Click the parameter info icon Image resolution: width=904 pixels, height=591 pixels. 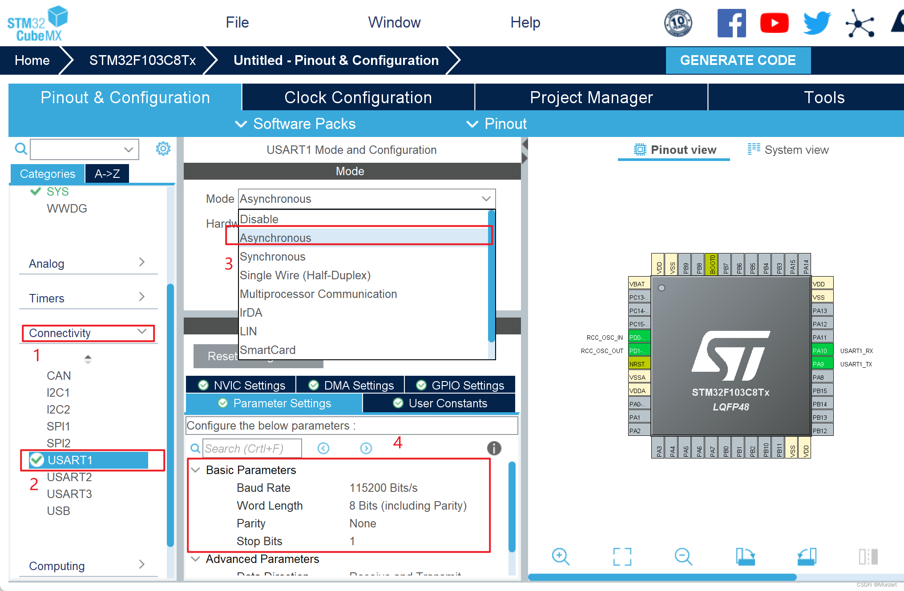[494, 448]
